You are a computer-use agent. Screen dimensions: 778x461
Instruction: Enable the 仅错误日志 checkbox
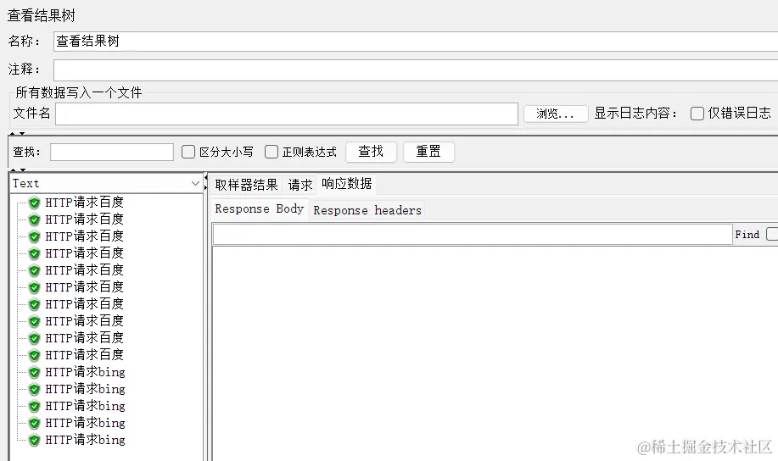tap(697, 114)
